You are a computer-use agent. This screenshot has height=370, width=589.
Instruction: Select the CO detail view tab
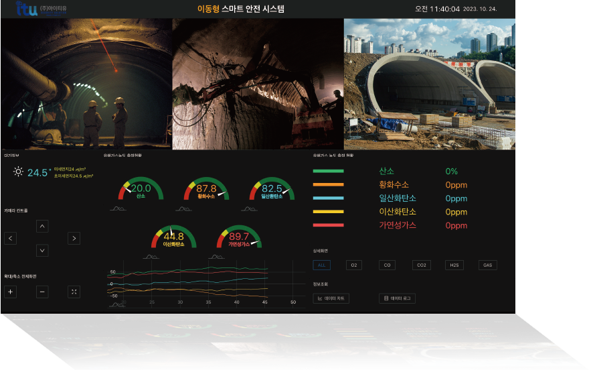pos(387,265)
